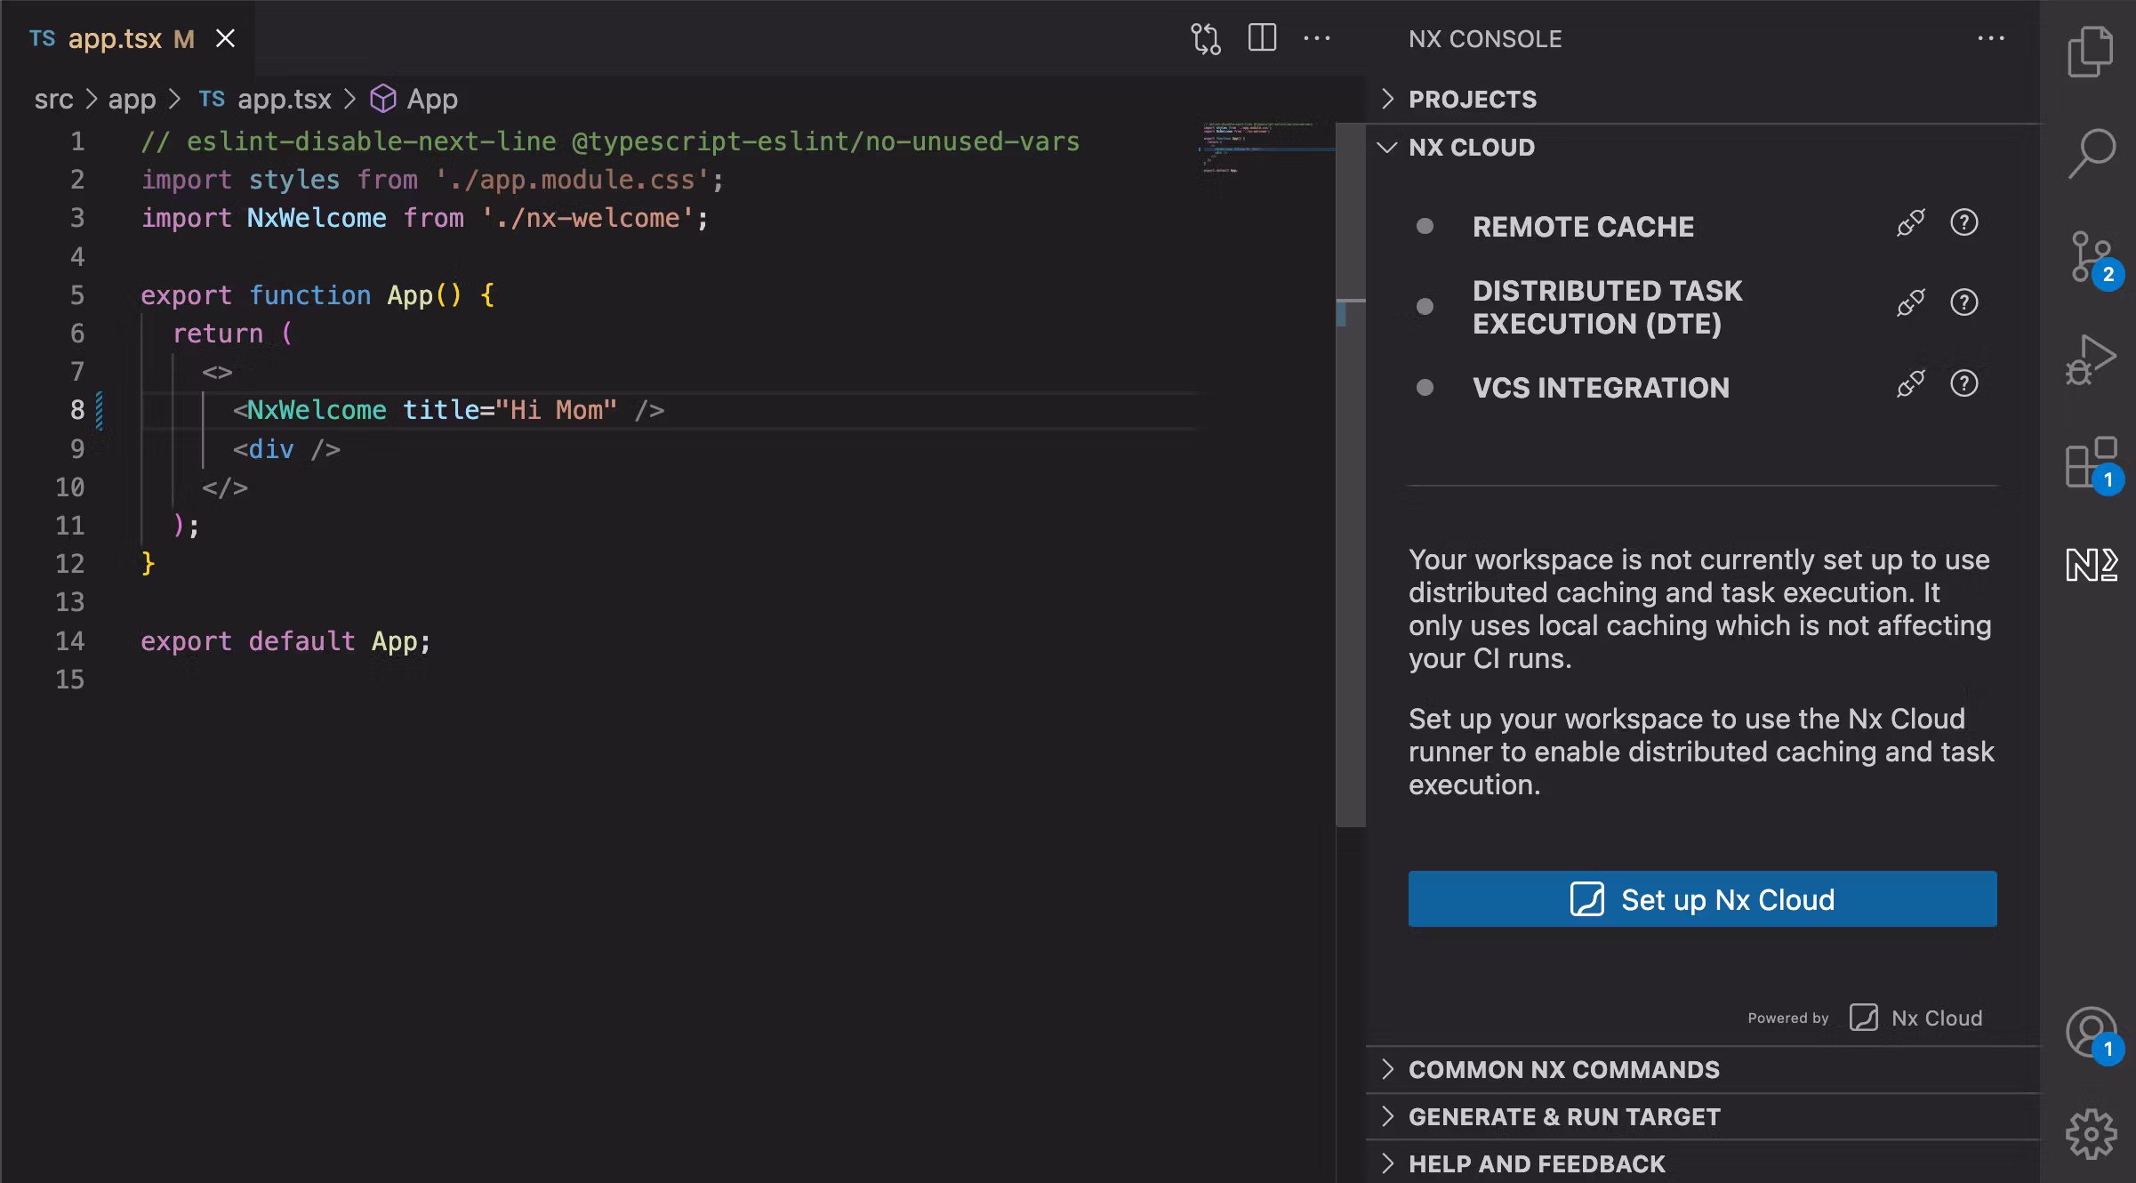This screenshot has width=2136, height=1183.
Task: Split the editor to the right
Action: click(1262, 38)
